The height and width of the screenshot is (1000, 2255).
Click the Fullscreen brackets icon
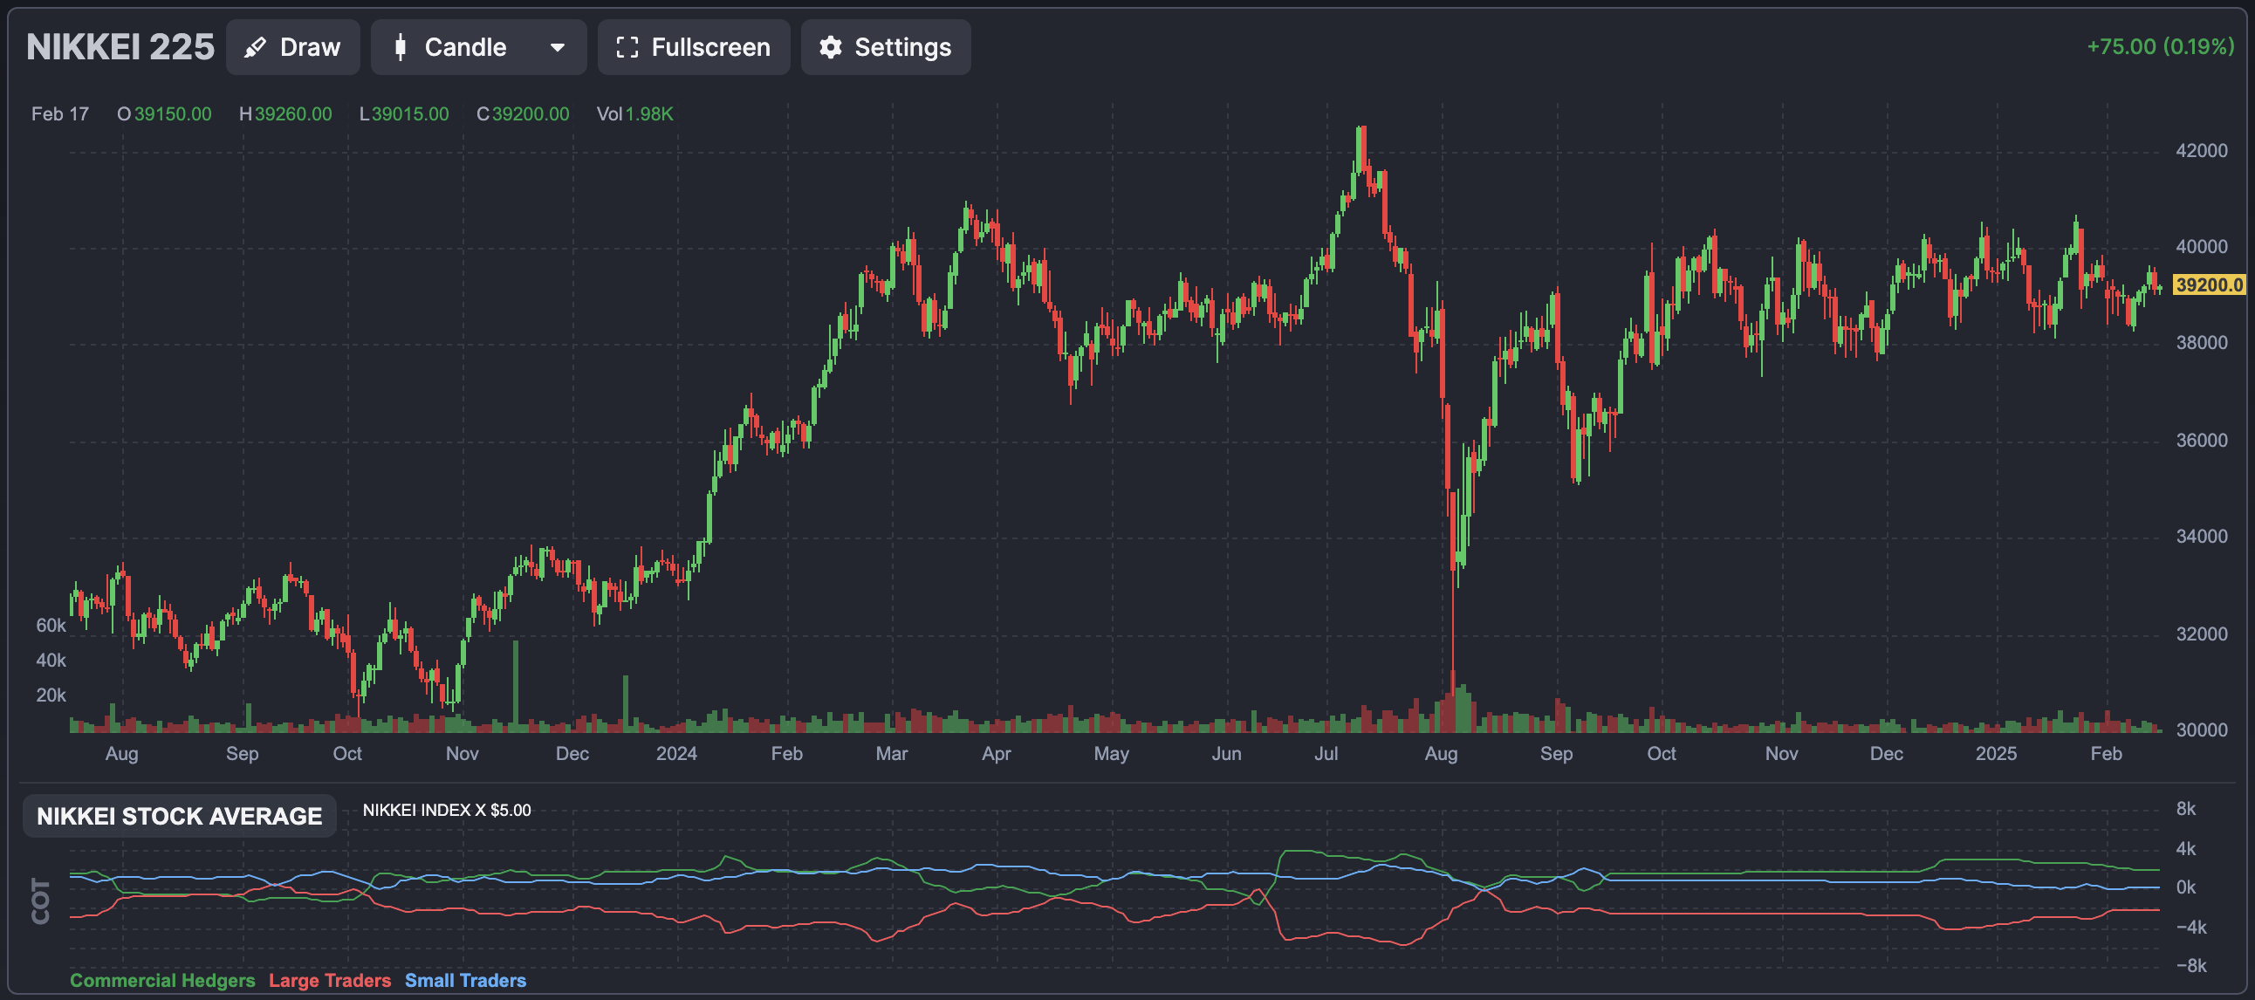[627, 47]
